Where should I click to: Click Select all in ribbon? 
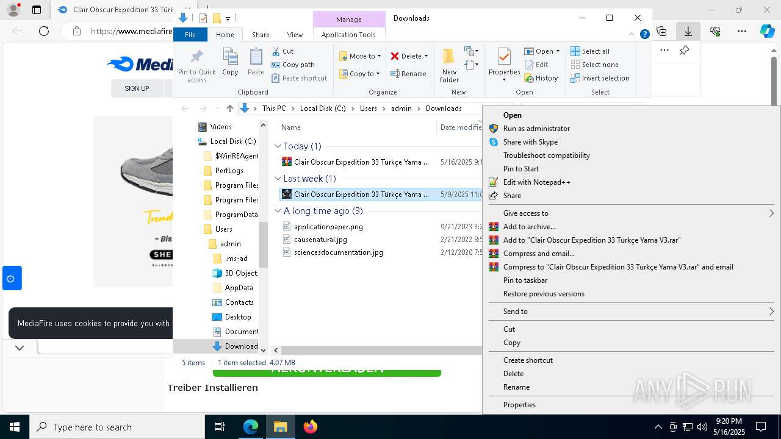tap(590, 51)
